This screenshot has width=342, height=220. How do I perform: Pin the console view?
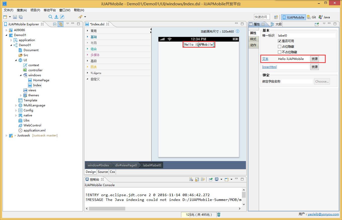(x=210, y=179)
